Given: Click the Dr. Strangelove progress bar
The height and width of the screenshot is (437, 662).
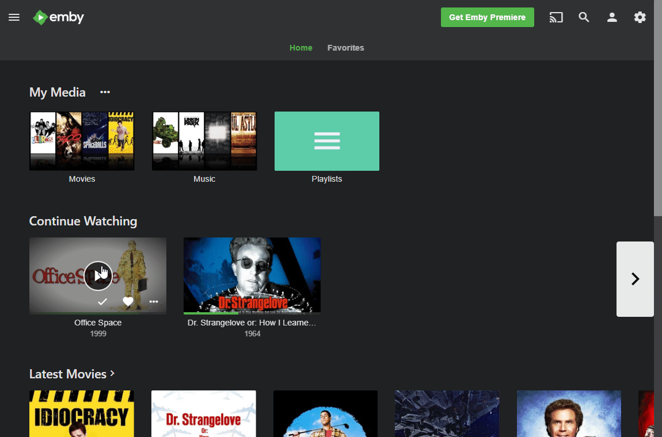Looking at the screenshot, I should [252, 313].
